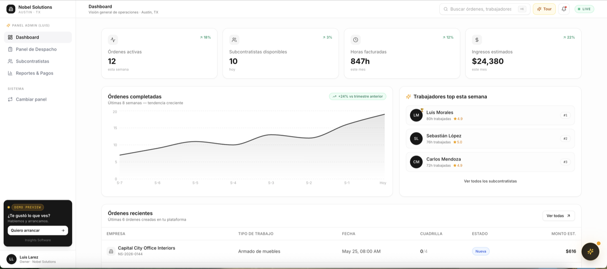Click the Quiero arrancar button

38,230
